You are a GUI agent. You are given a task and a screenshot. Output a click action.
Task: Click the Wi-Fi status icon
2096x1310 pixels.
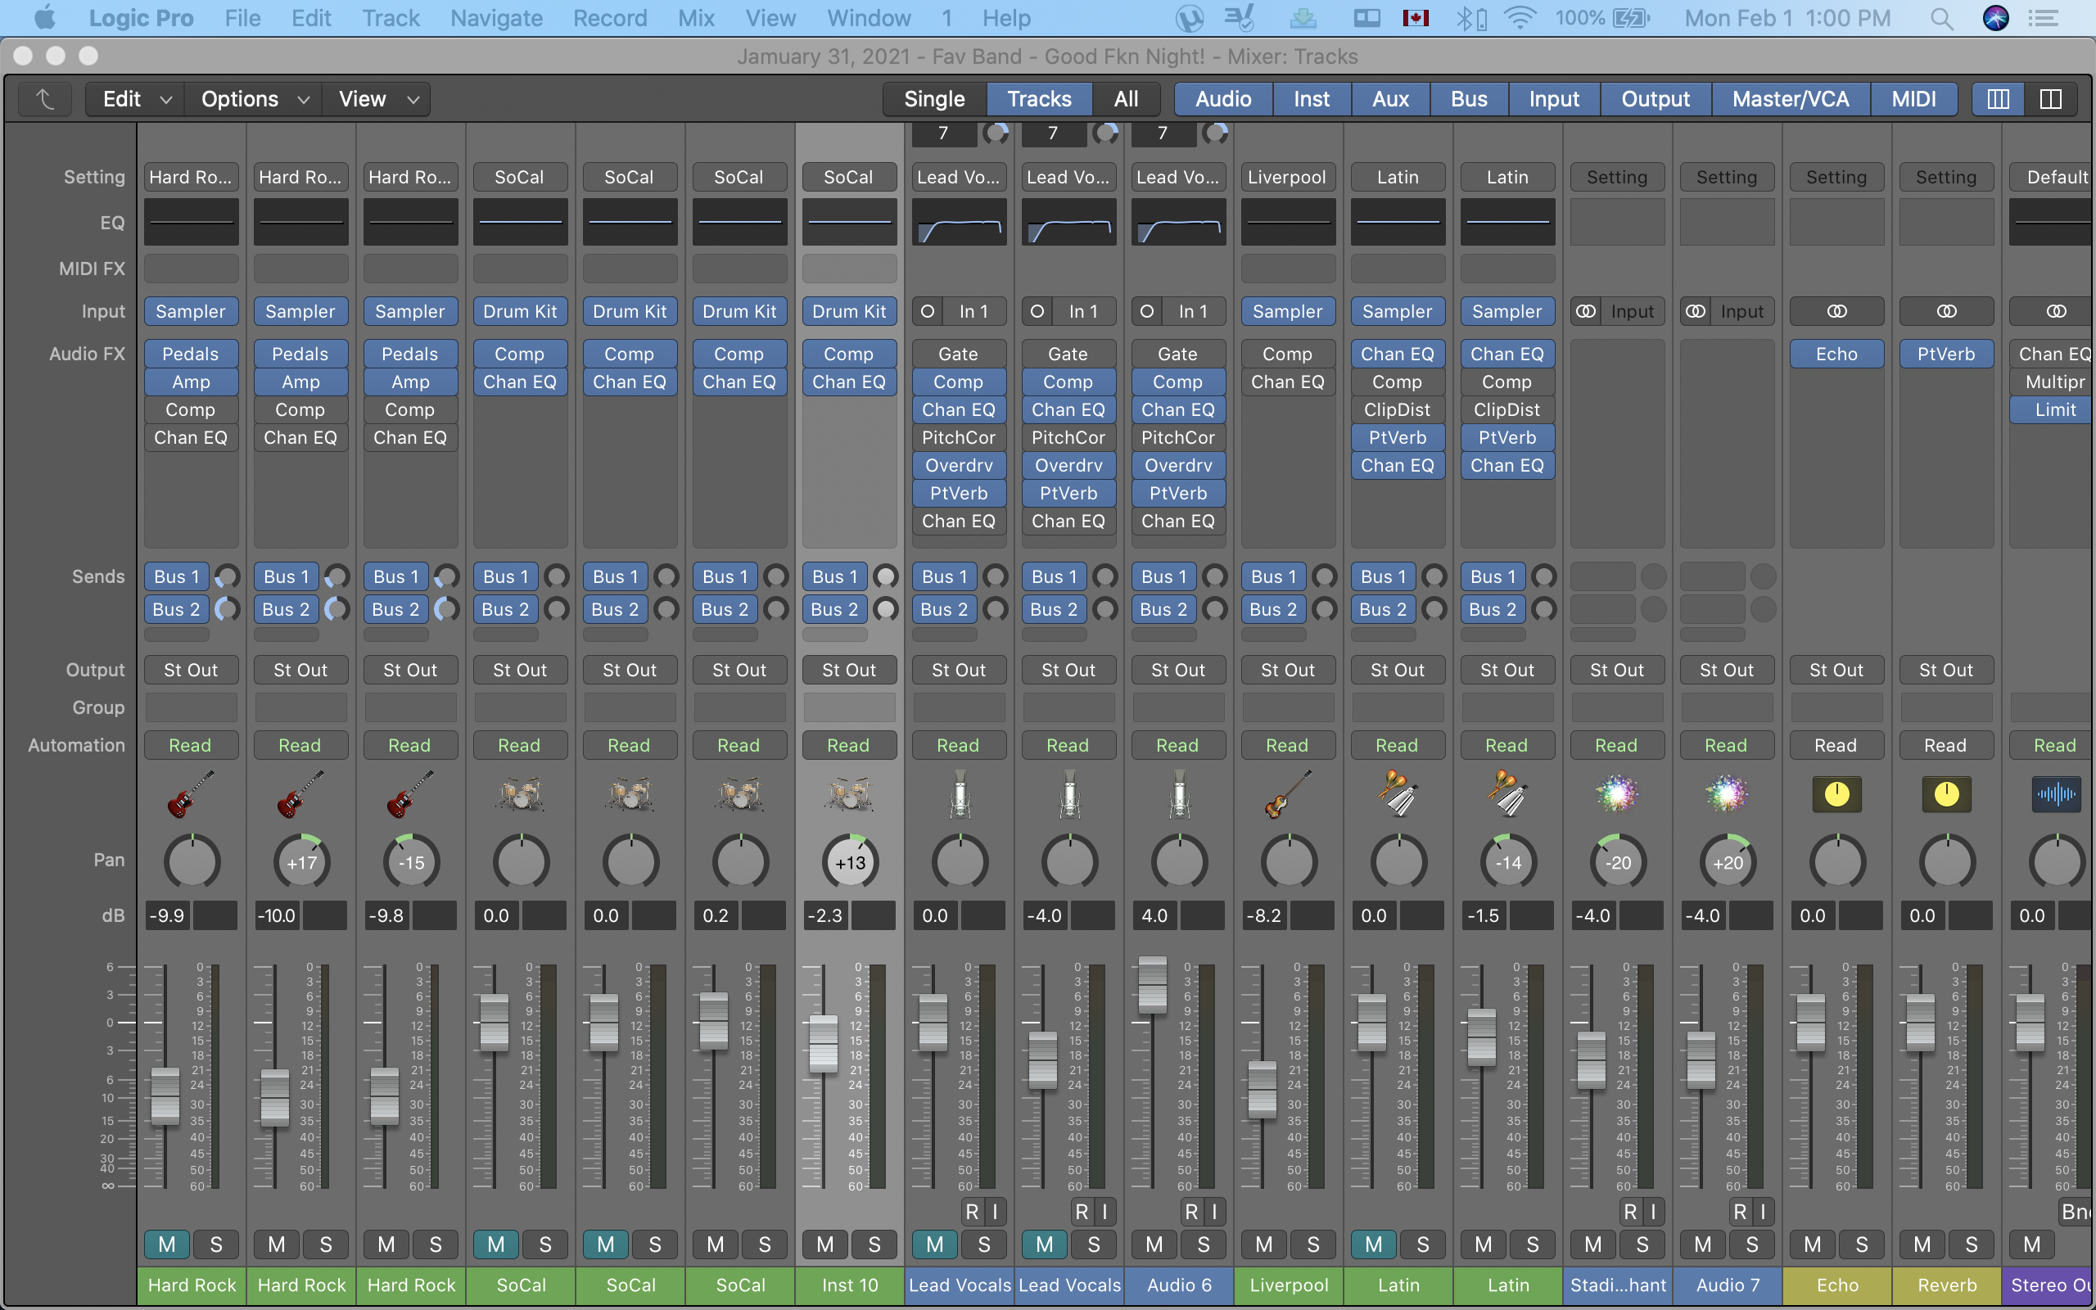click(x=1520, y=18)
